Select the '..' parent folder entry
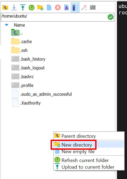The height and width of the screenshot is (179, 127). pos(17,33)
